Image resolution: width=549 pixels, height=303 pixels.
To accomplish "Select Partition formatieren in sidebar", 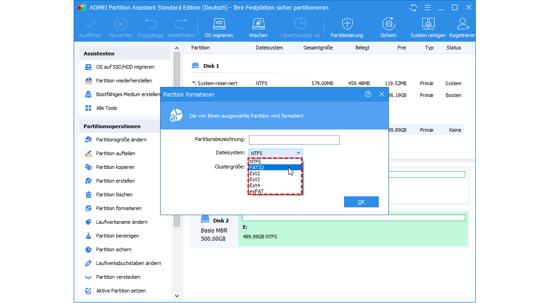I will (118, 208).
